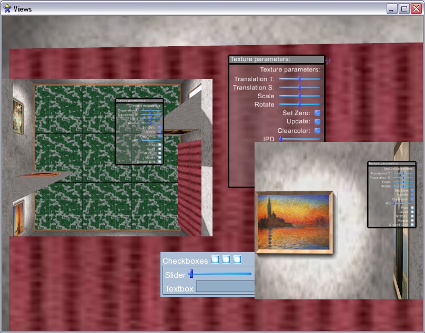Focus the Textbox input field
This screenshot has height=333, width=425.
click(225, 287)
